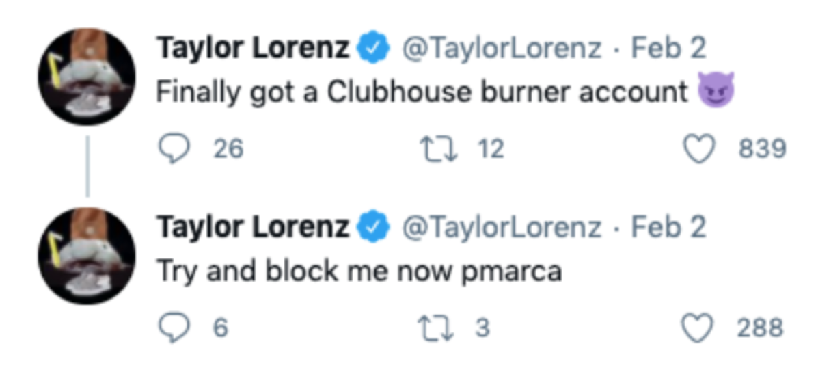Open profile picture beside the Clubhouse burner tweet
This screenshot has width=831, height=372.
pyautogui.click(x=87, y=77)
